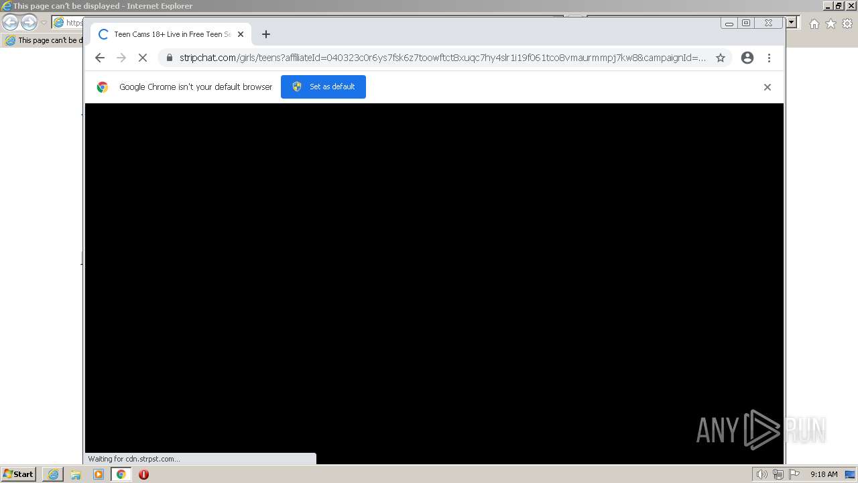Open Internet Explorer Tools gear

point(847,23)
